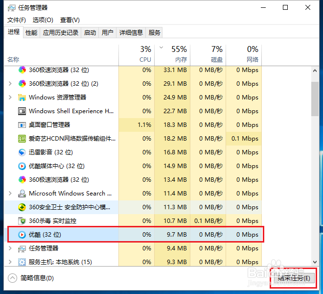This screenshot has height=294, width=323.
Task: Click 结束任务(E) button
Action: pyautogui.click(x=294, y=278)
